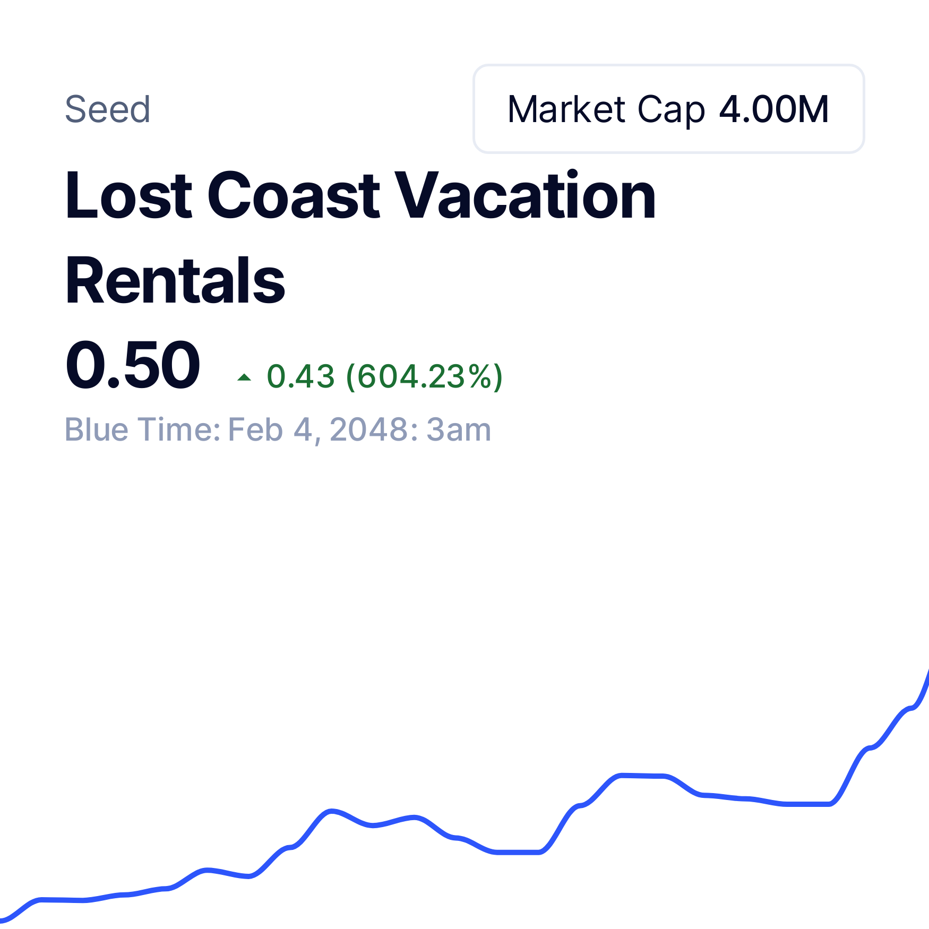The width and height of the screenshot is (929, 929).
Task: Select the 0.43 (604.23%) gain text
Action: (384, 376)
